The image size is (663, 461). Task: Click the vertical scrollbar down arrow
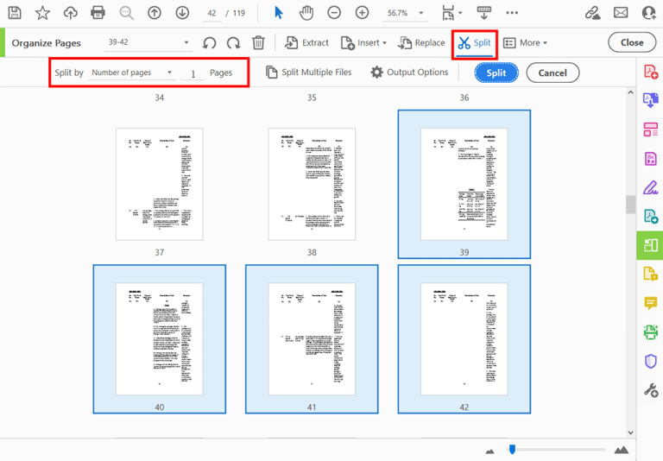pos(630,433)
